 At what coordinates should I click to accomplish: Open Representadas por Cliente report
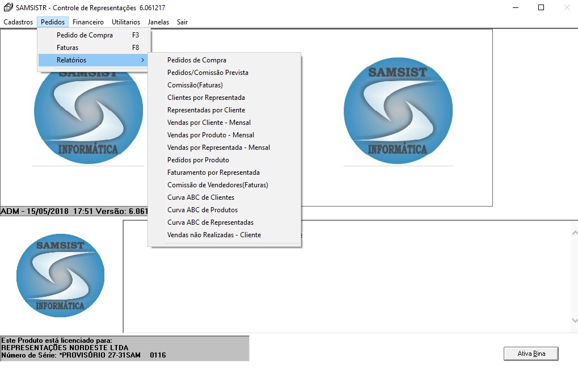225,110
